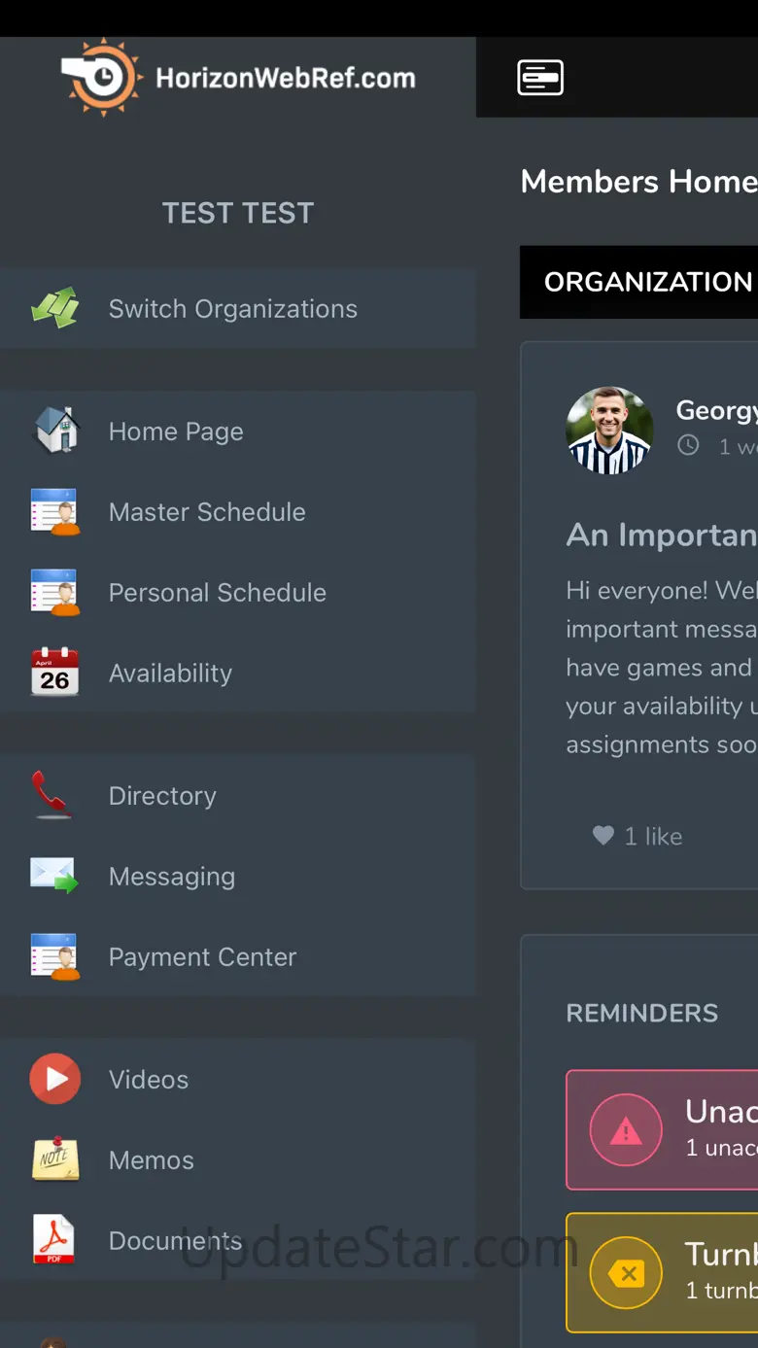Open the red unacknowledged reminder card
The height and width of the screenshot is (1348, 758).
click(662, 1130)
